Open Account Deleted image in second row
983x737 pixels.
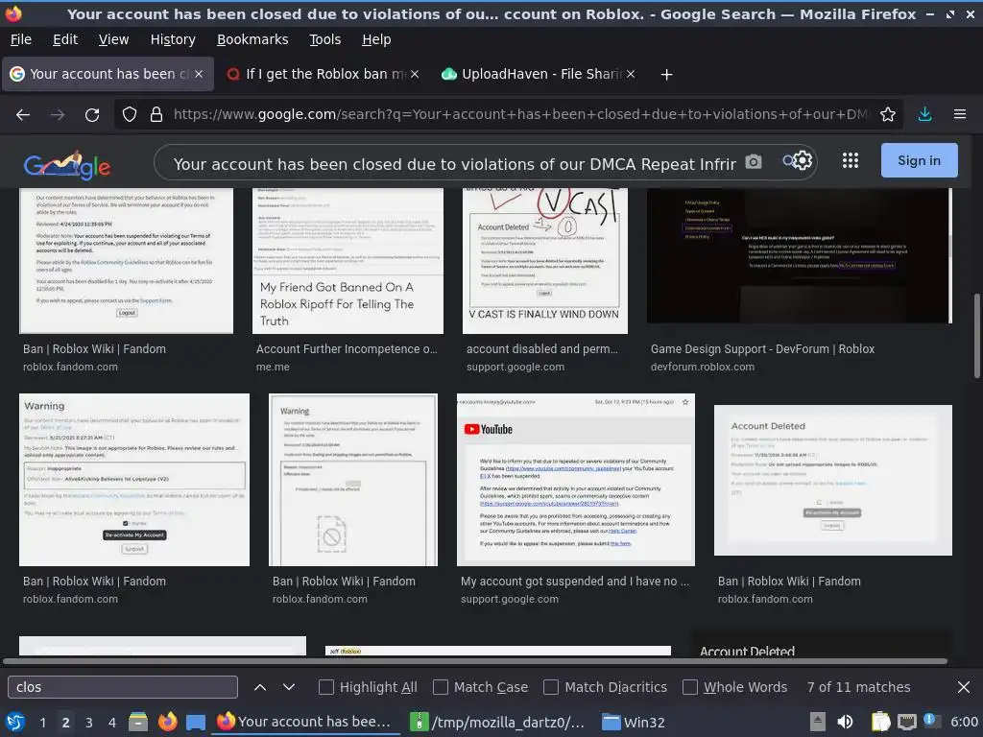[833, 480]
